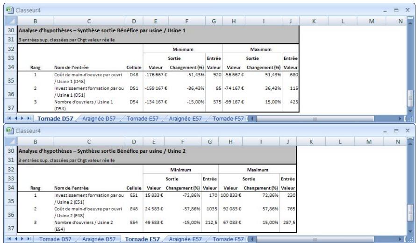Go to next sheet in top window
Viewport: 416px width, 243px height.
pos(22,118)
